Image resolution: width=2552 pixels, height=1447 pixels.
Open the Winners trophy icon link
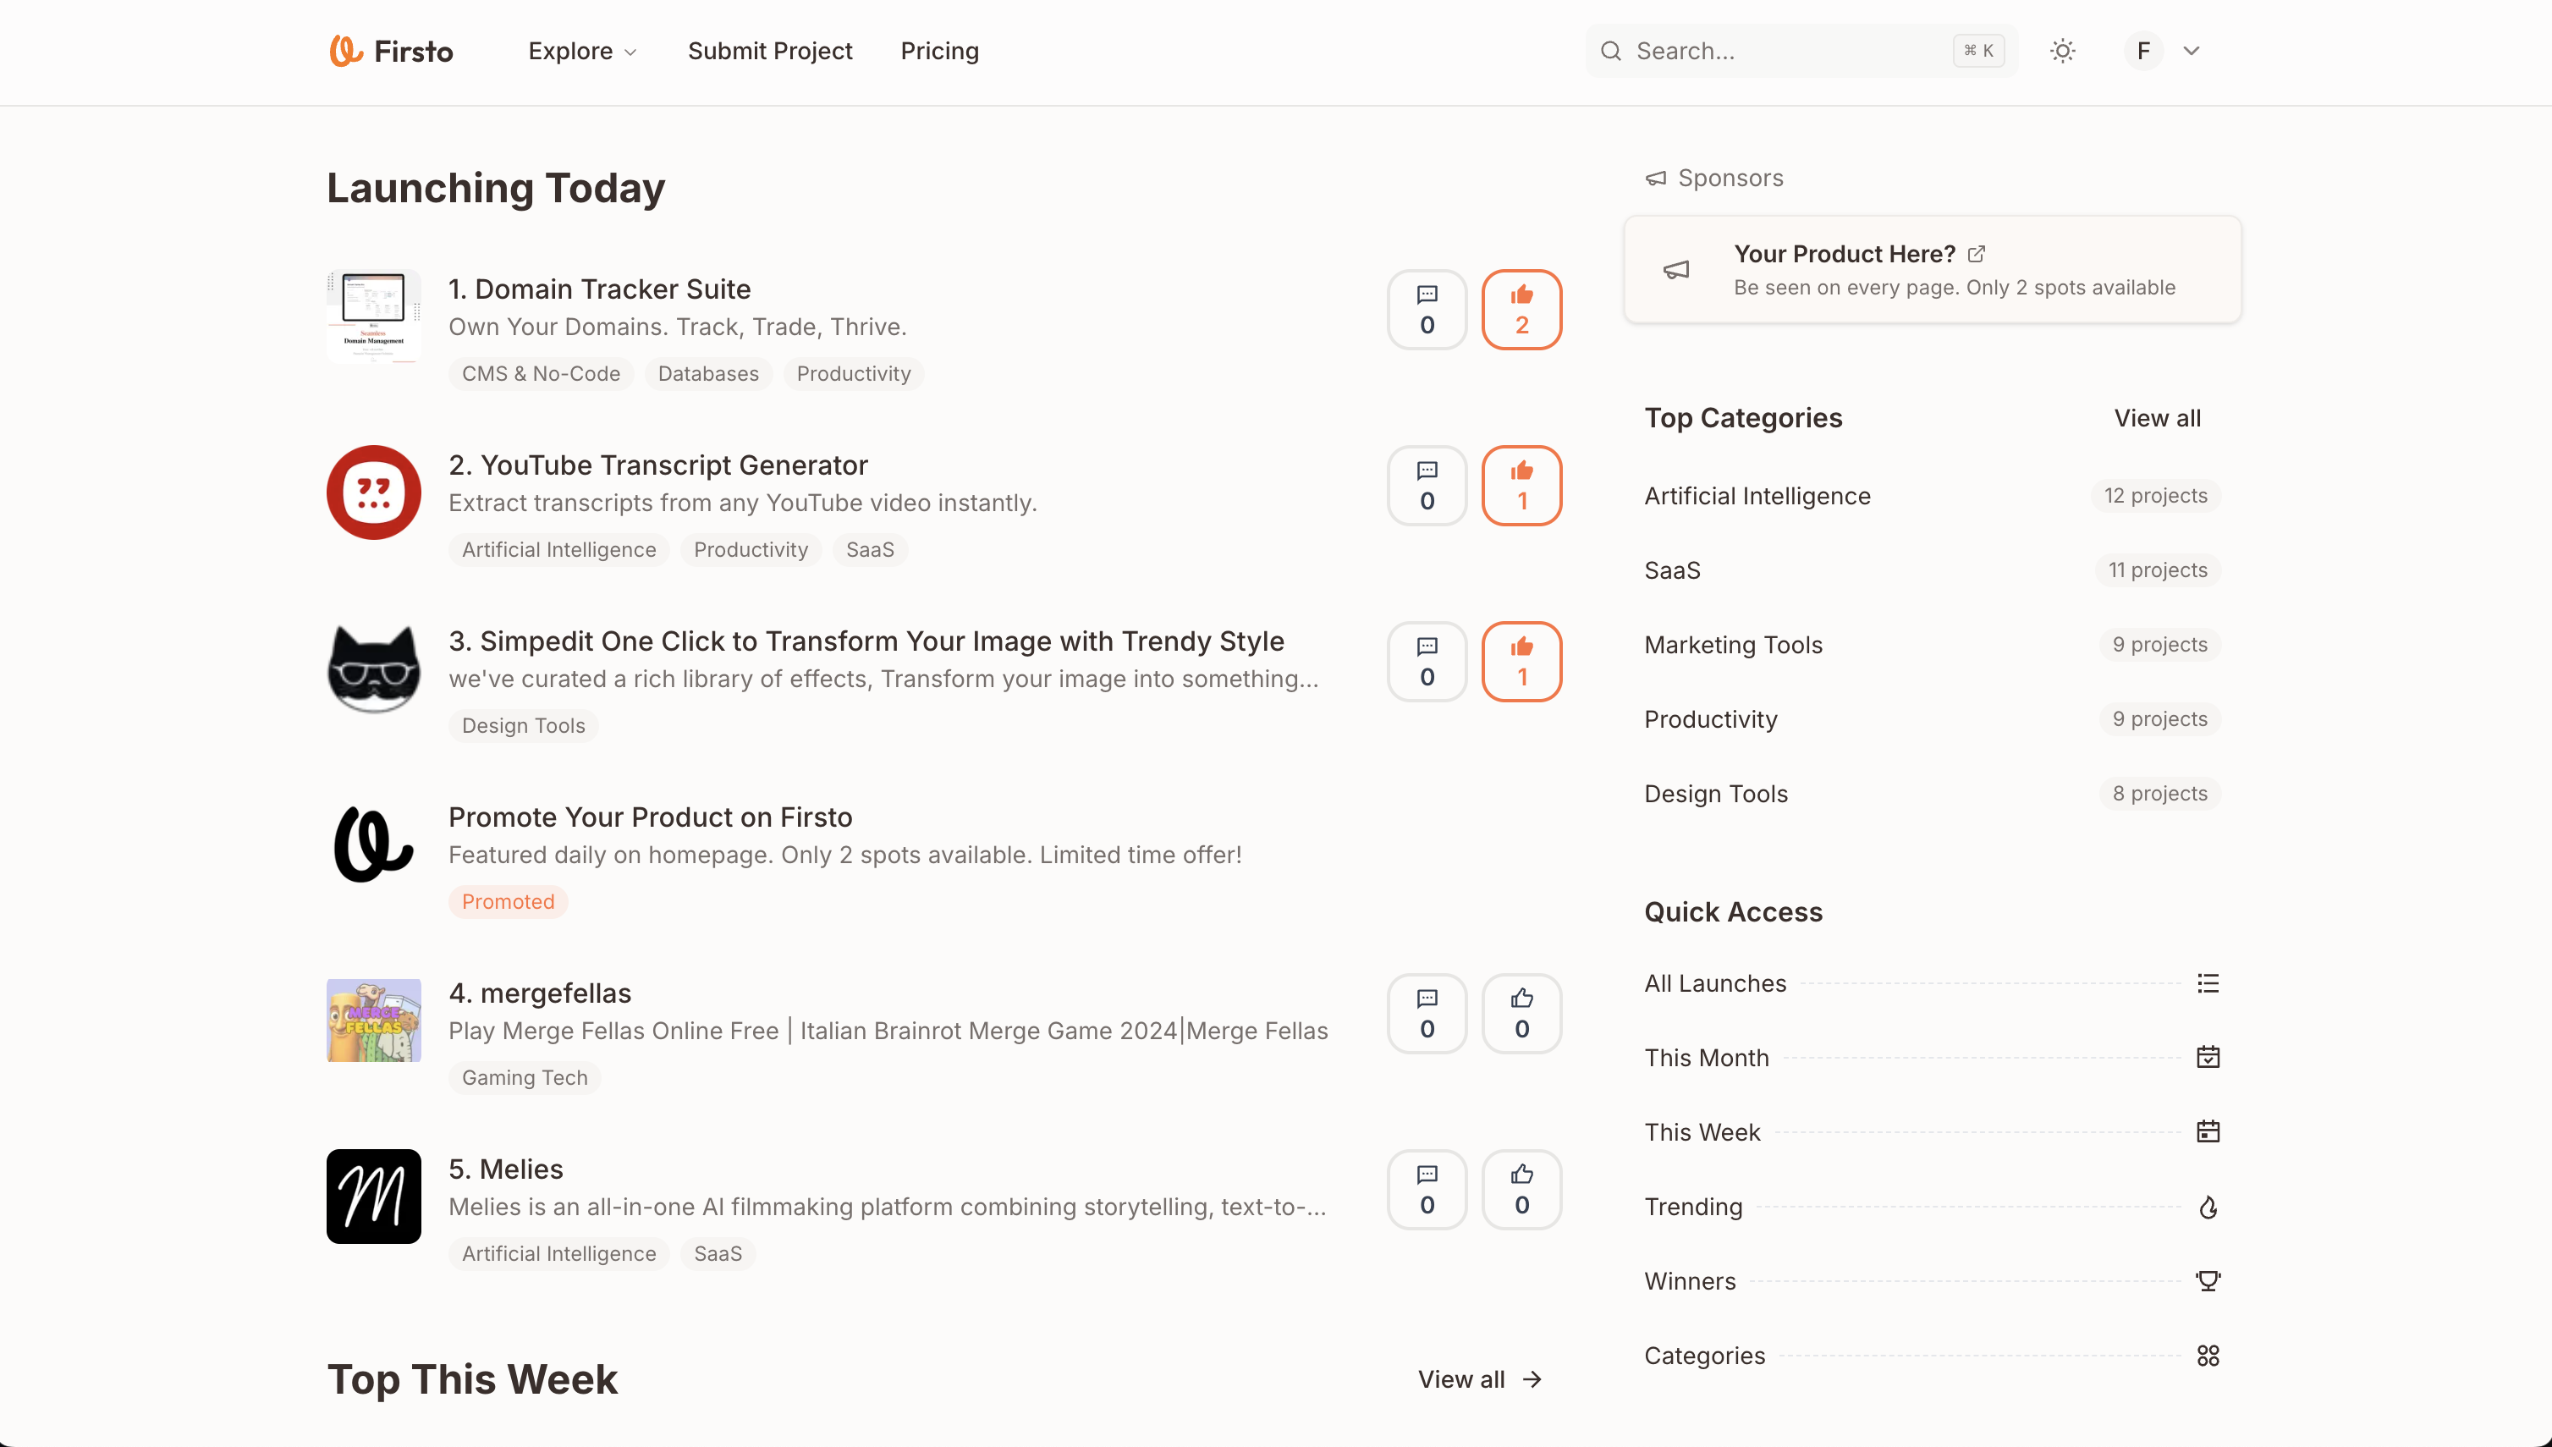pyautogui.click(x=2207, y=1281)
